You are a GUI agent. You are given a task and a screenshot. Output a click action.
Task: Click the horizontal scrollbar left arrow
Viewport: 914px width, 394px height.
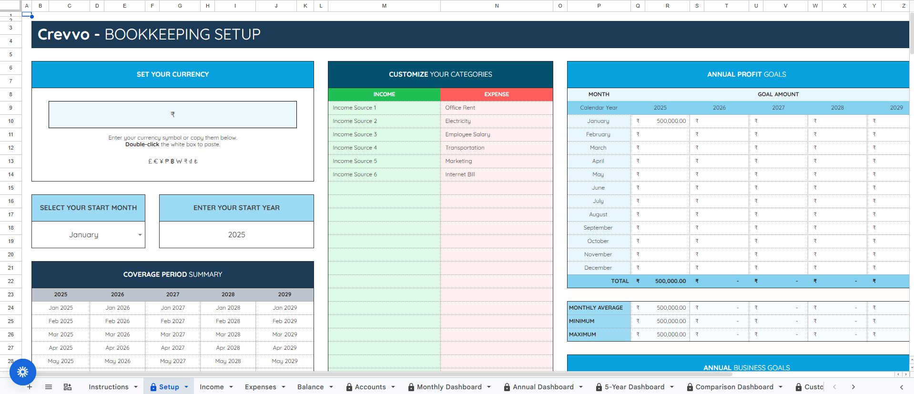point(898,374)
